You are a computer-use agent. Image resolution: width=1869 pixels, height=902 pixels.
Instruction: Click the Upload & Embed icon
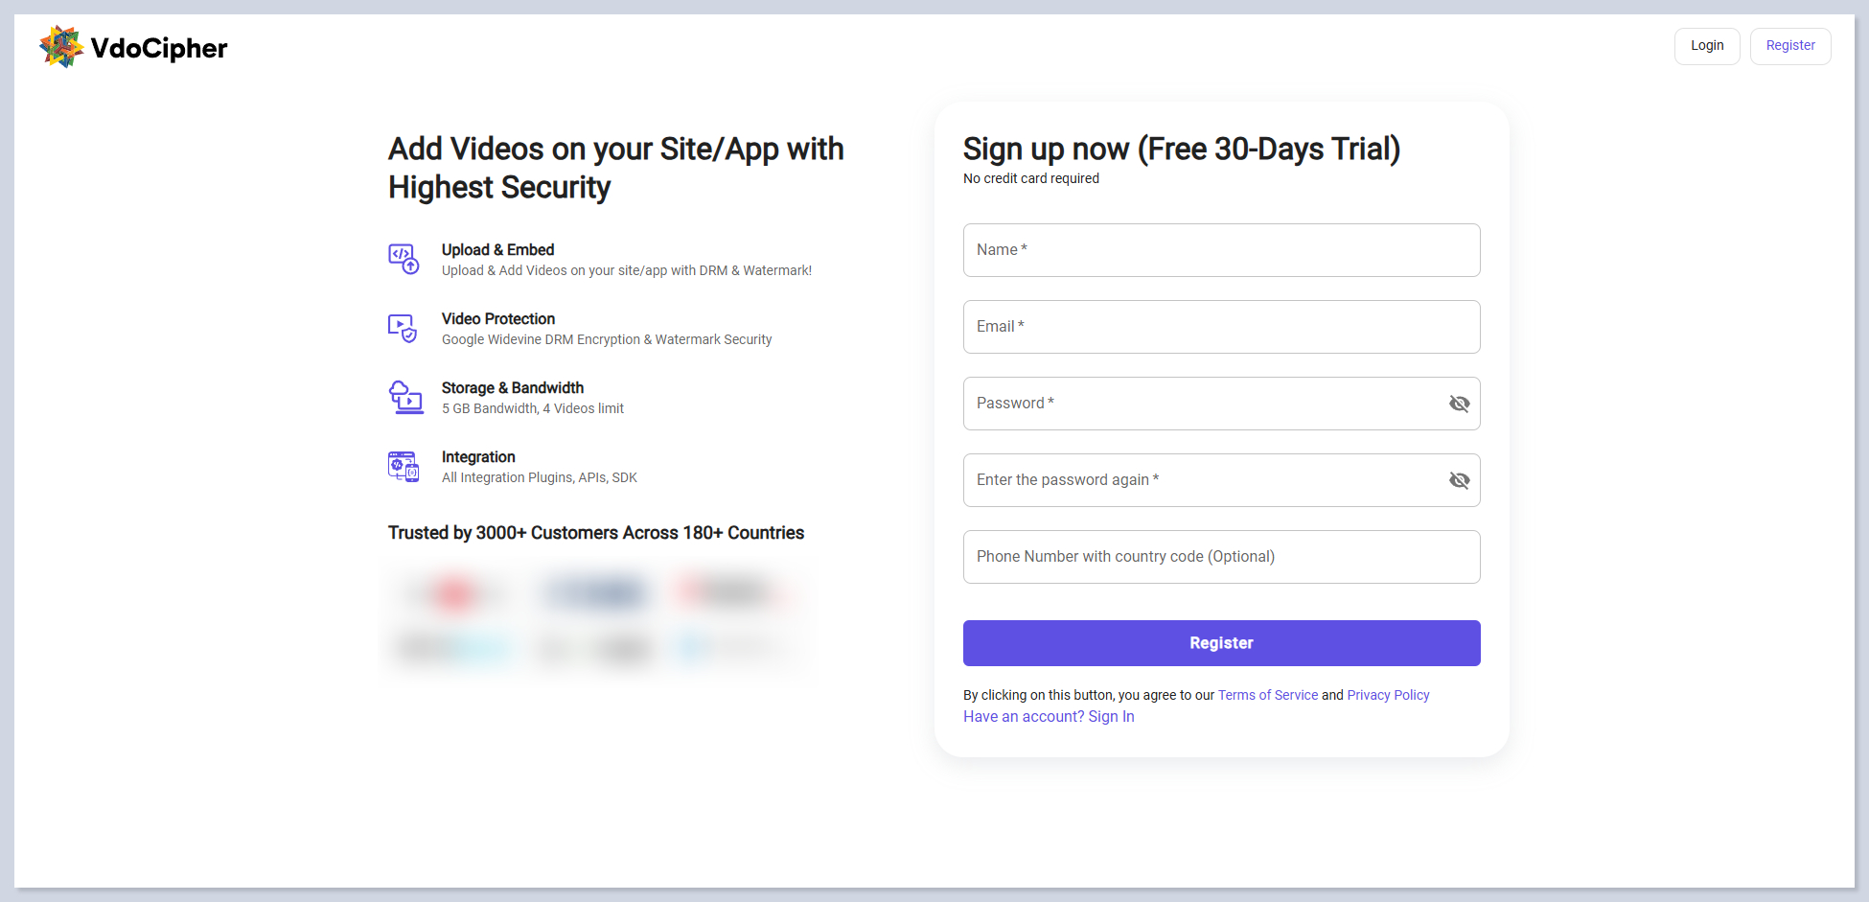[404, 259]
